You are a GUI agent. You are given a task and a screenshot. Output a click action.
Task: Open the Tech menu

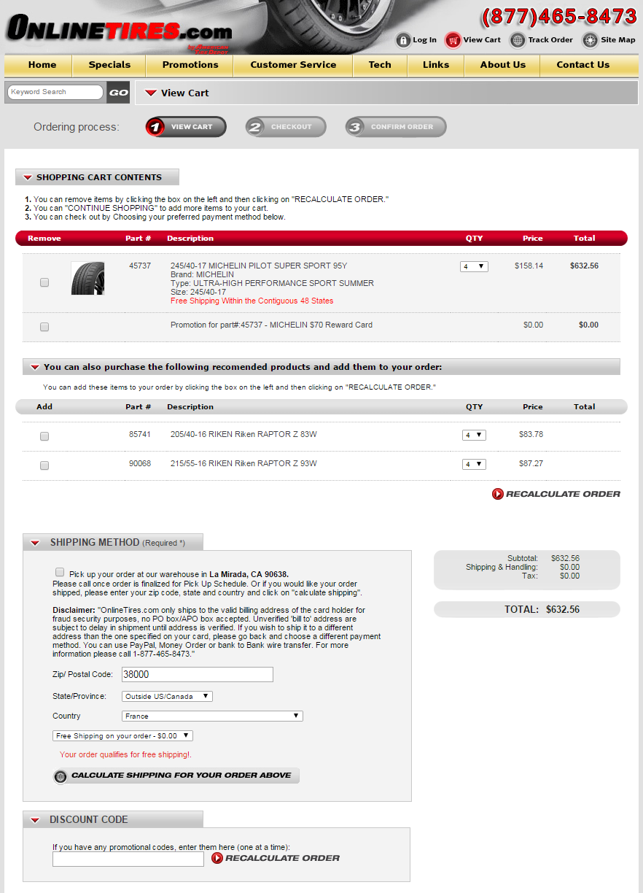coord(380,65)
